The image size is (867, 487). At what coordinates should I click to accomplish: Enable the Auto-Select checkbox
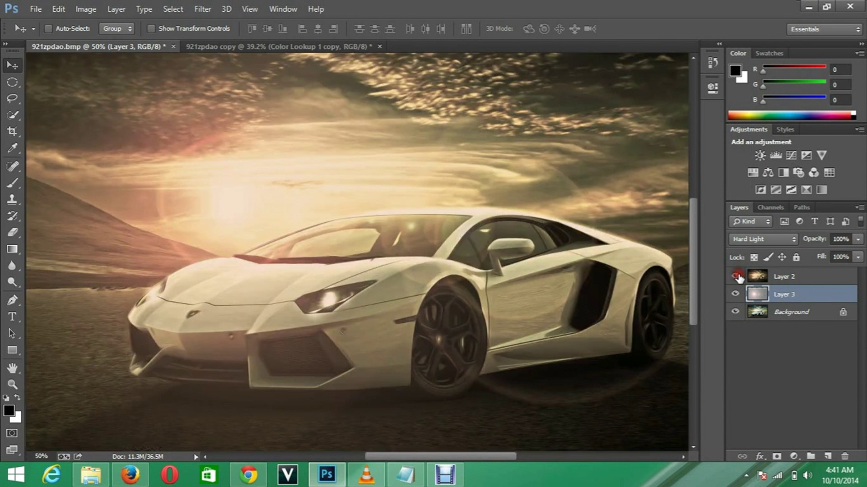tap(48, 28)
